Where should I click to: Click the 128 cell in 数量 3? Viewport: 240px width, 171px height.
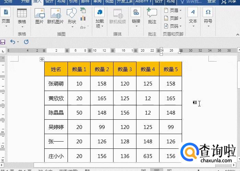click(x=125, y=141)
